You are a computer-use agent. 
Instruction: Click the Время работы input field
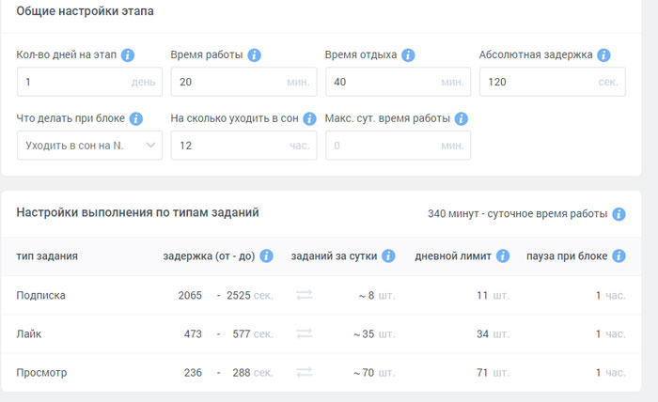243,82
